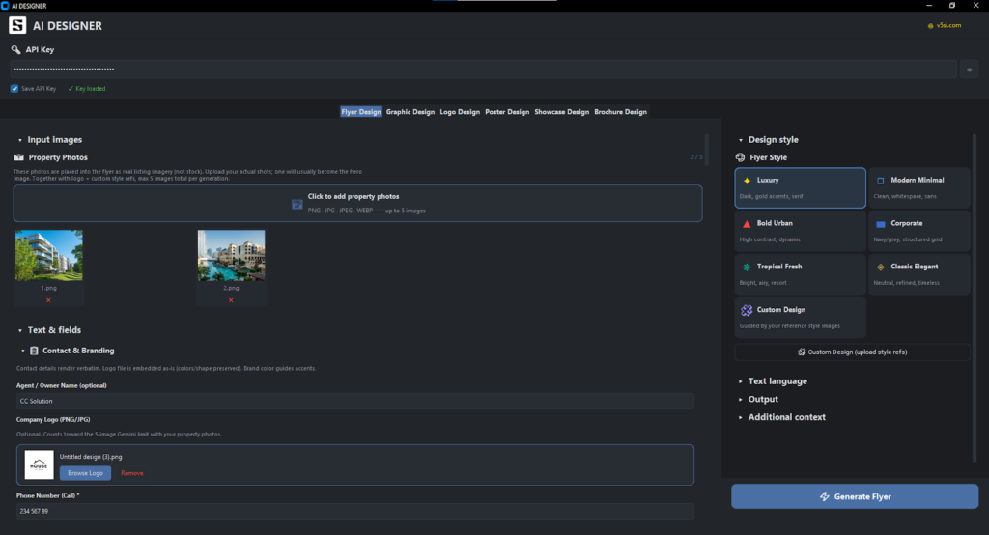
Task: Click the Property Photos camera icon
Action: (19, 157)
